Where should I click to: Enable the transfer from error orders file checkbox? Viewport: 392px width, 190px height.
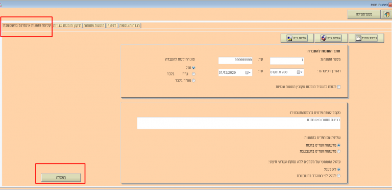tap(339, 87)
